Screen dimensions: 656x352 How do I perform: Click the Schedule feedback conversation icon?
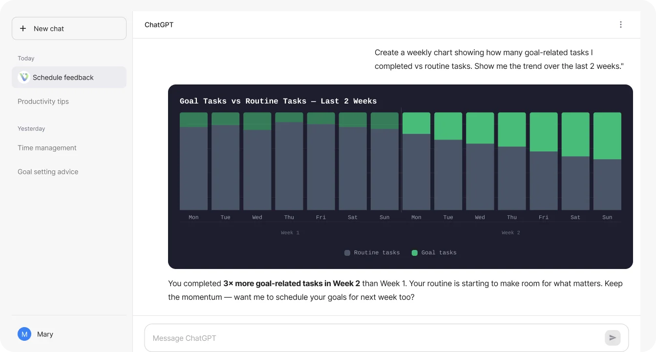click(x=23, y=77)
